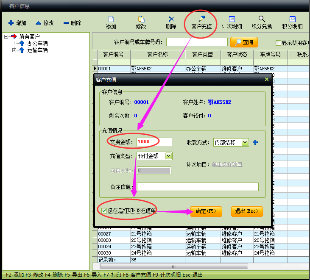Toggle 保存后打印POS充值单 checkbox

click(104, 211)
